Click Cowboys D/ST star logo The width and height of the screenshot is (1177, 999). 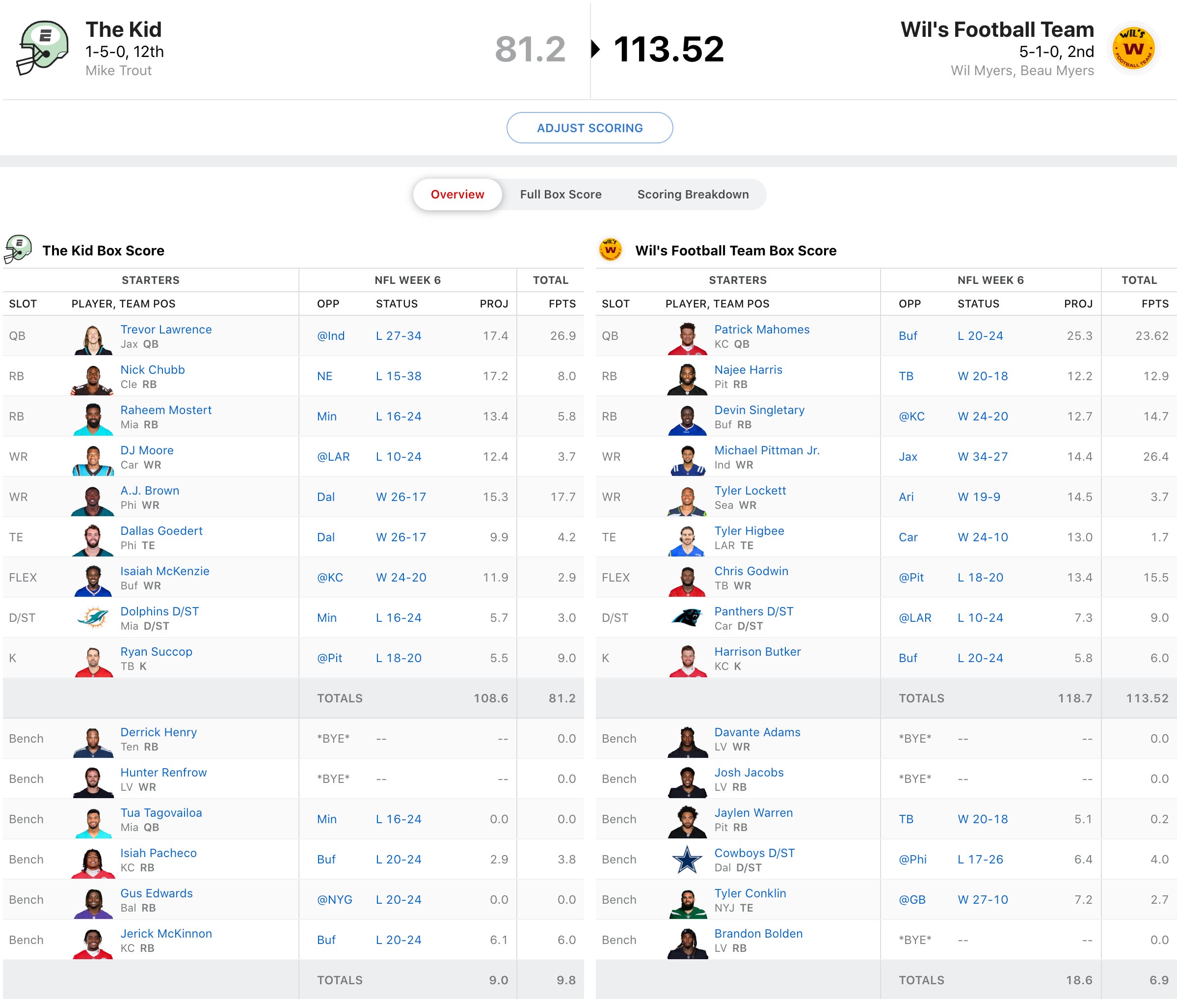[x=687, y=860]
